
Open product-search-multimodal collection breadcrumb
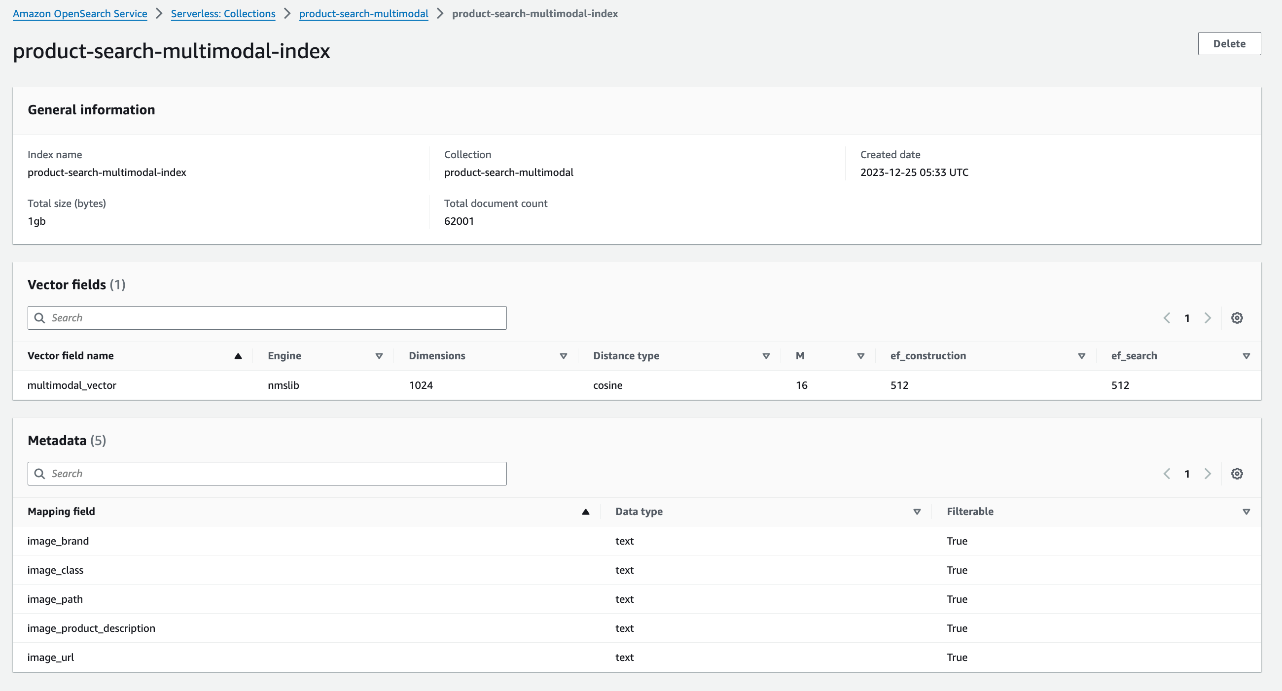pos(363,14)
